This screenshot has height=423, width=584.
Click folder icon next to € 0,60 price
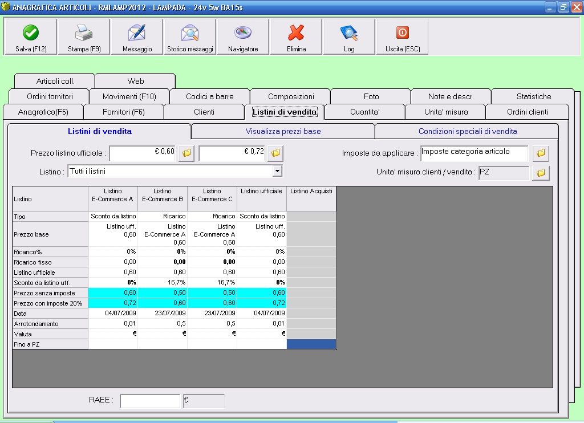186,153
